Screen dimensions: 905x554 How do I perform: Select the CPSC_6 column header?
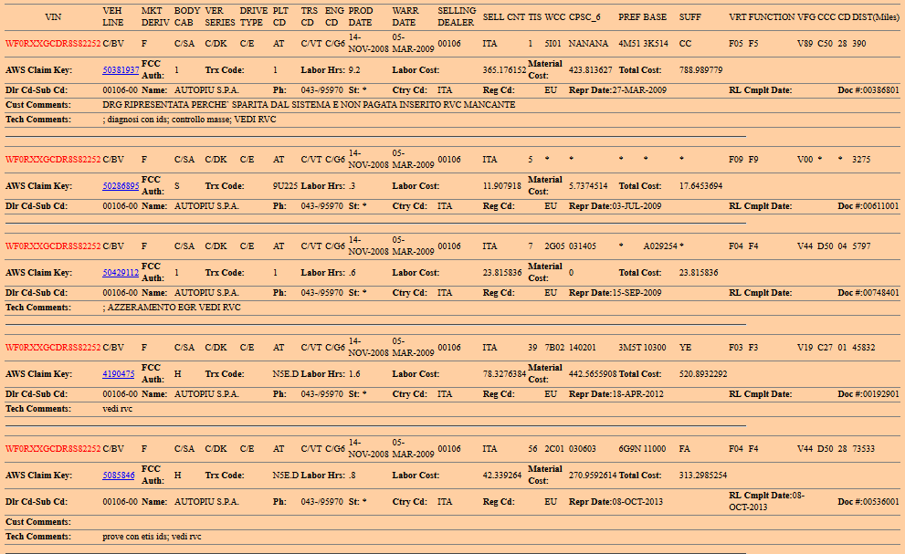(584, 17)
